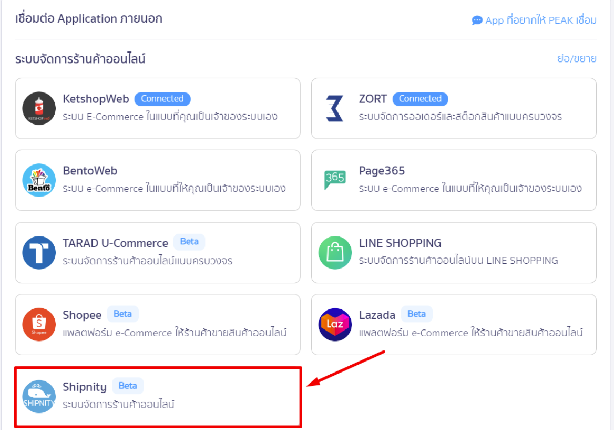The image size is (614, 444).
Task: Click the ZORT description 'ระบบจัดการออเดอร์และสต็อกสินค้าแบบครบวงจร'
Action: (461, 117)
